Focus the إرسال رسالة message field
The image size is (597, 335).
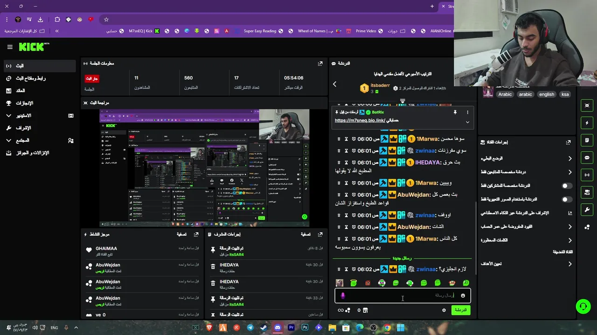(x=403, y=295)
